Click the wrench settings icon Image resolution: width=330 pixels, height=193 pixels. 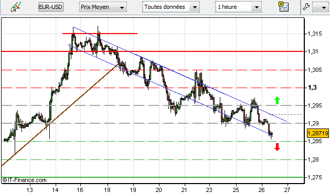(x=306, y=7)
